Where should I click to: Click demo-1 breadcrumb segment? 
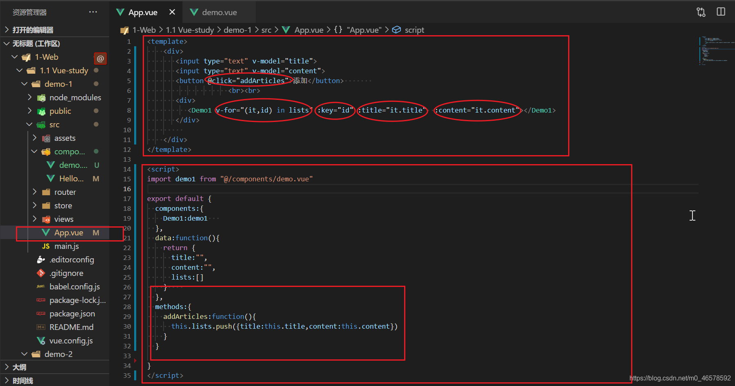tap(238, 30)
